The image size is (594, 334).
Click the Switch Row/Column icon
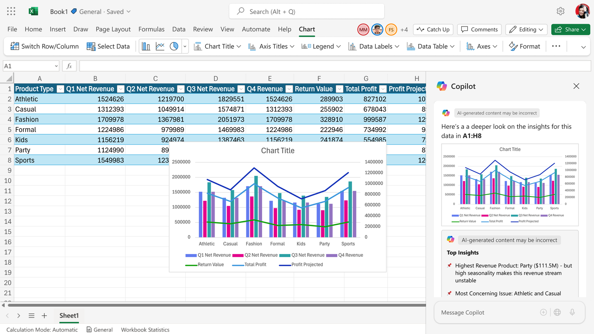click(x=15, y=46)
